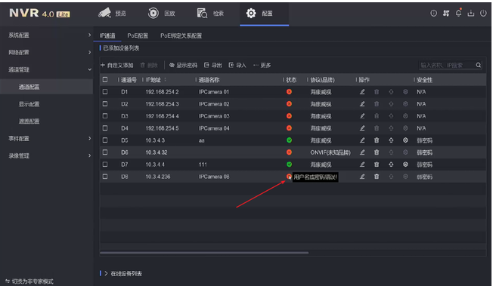This screenshot has width=493, height=286.
Task: Click the red error status icon for D1
Action: pyautogui.click(x=289, y=91)
